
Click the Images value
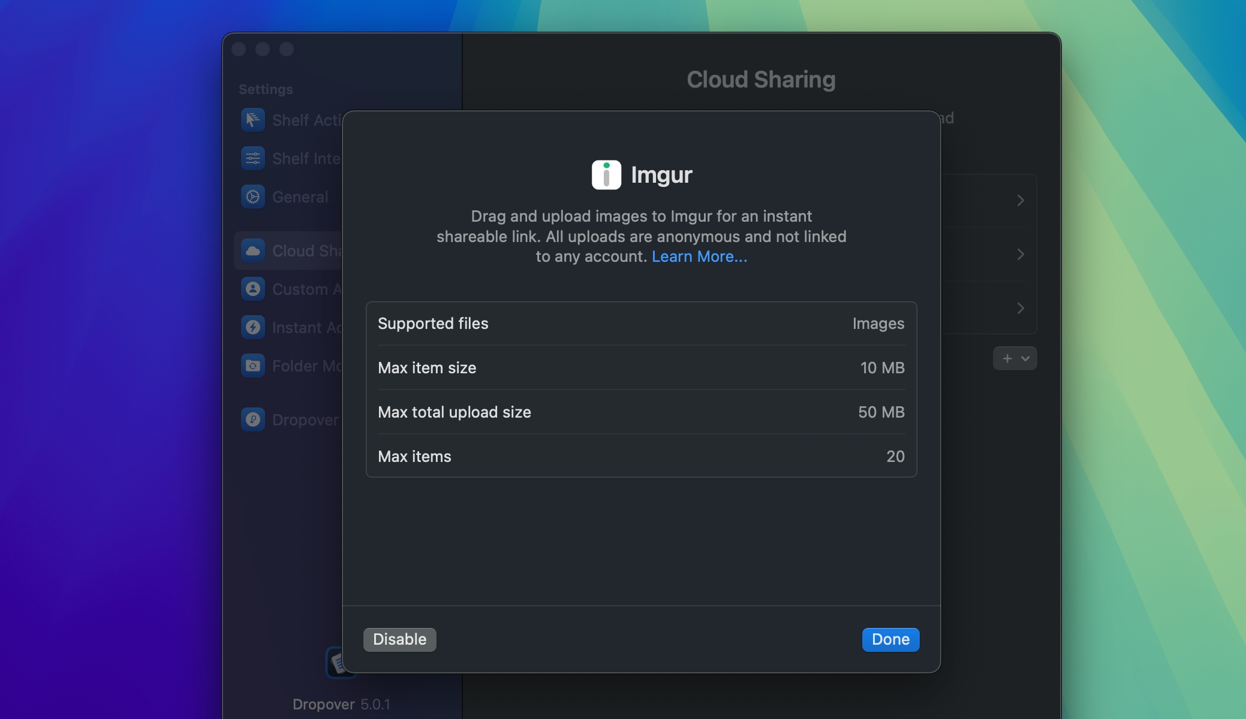pyautogui.click(x=878, y=324)
